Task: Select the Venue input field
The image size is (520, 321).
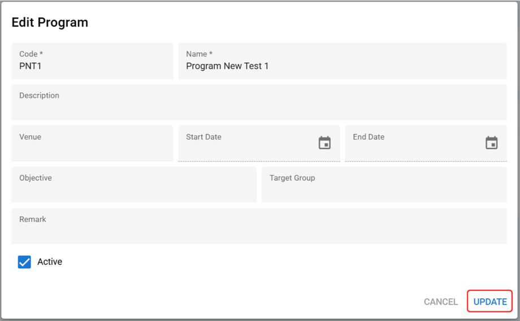Action: [92, 148]
